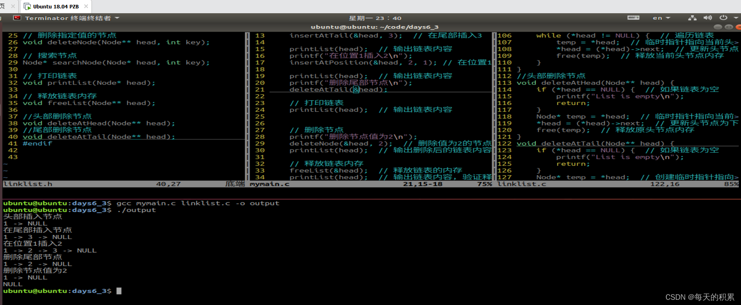Select the Ubuntu 18.04 PZB VM tab
Viewport: 741px width, 305px height.
(56, 6)
